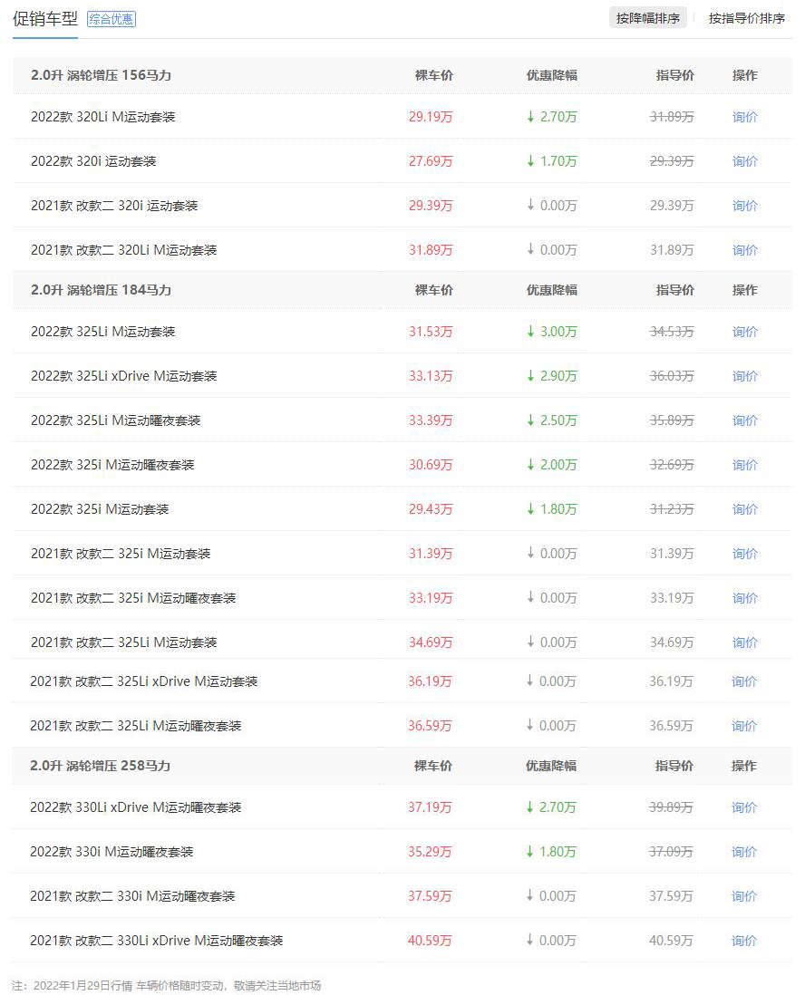
Task: Click the struck-through 34.53万 guide price
Action: (672, 332)
